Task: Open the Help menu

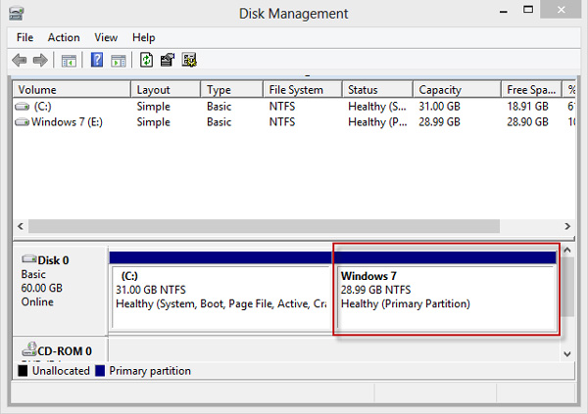Action: click(x=144, y=37)
